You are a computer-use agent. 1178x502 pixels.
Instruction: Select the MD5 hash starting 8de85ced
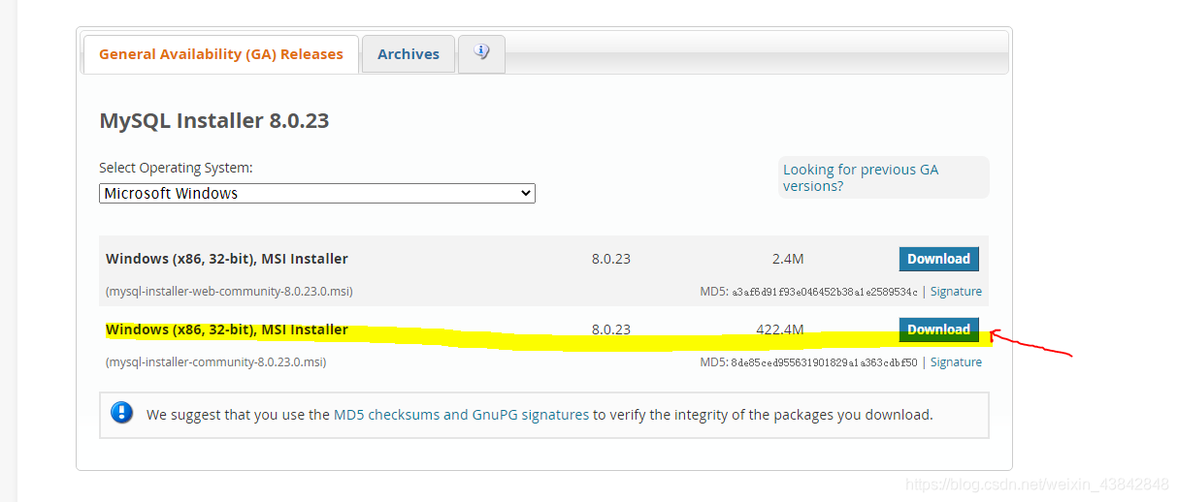pos(825,362)
